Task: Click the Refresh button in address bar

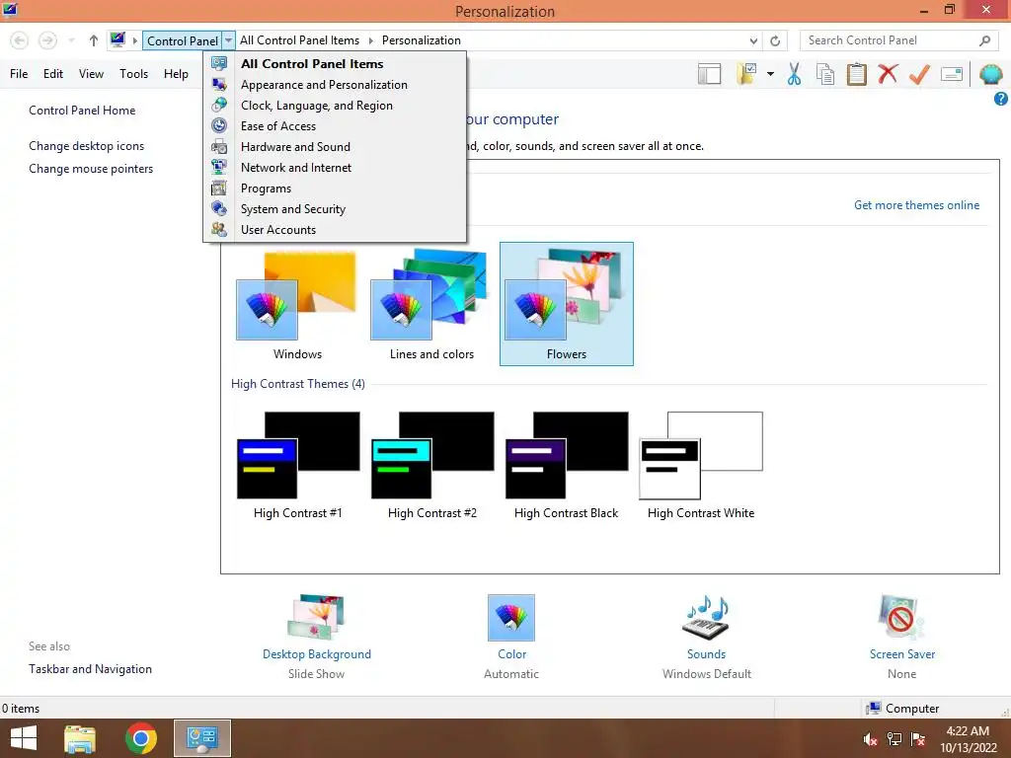Action: (775, 40)
